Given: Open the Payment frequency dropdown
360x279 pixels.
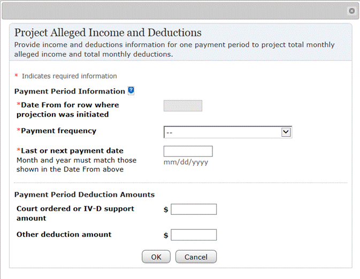Looking at the screenshot, I should pos(222,132).
